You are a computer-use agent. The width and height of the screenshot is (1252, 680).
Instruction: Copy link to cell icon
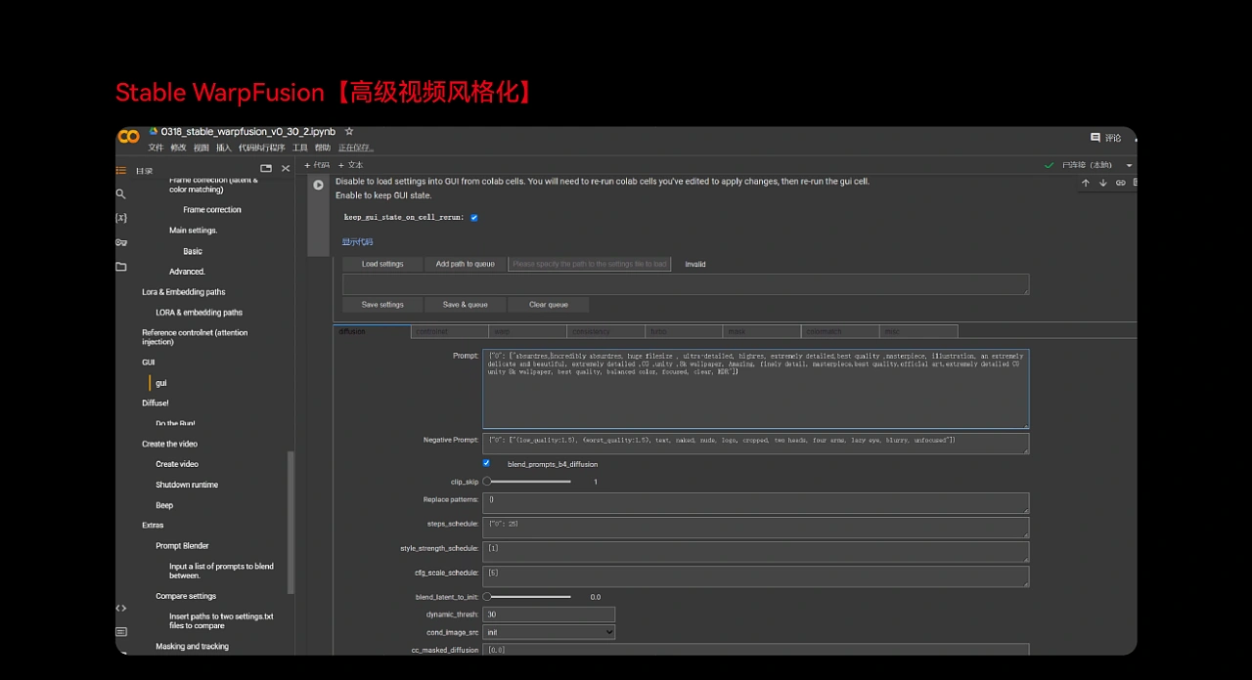click(x=1121, y=183)
